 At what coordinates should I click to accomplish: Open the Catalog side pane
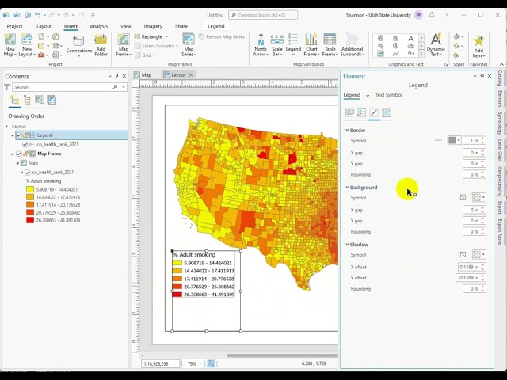[x=500, y=78]
